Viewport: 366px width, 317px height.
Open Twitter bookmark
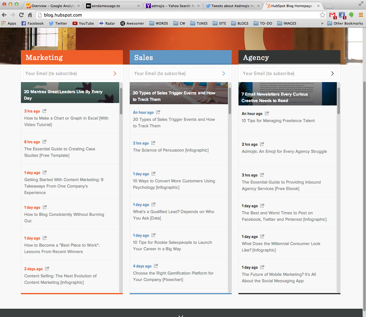(58, 23)
